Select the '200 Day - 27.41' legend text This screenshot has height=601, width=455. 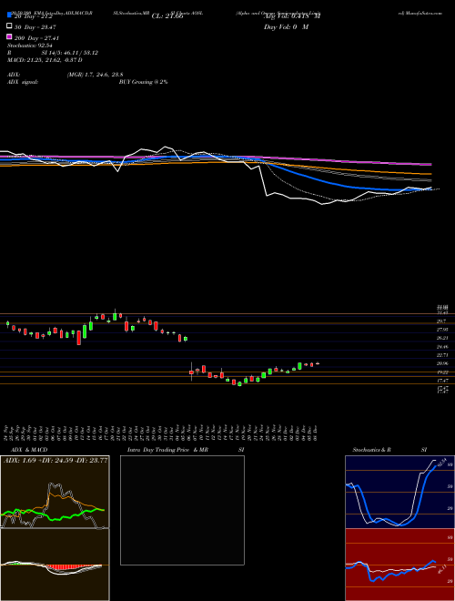point(36,38)
